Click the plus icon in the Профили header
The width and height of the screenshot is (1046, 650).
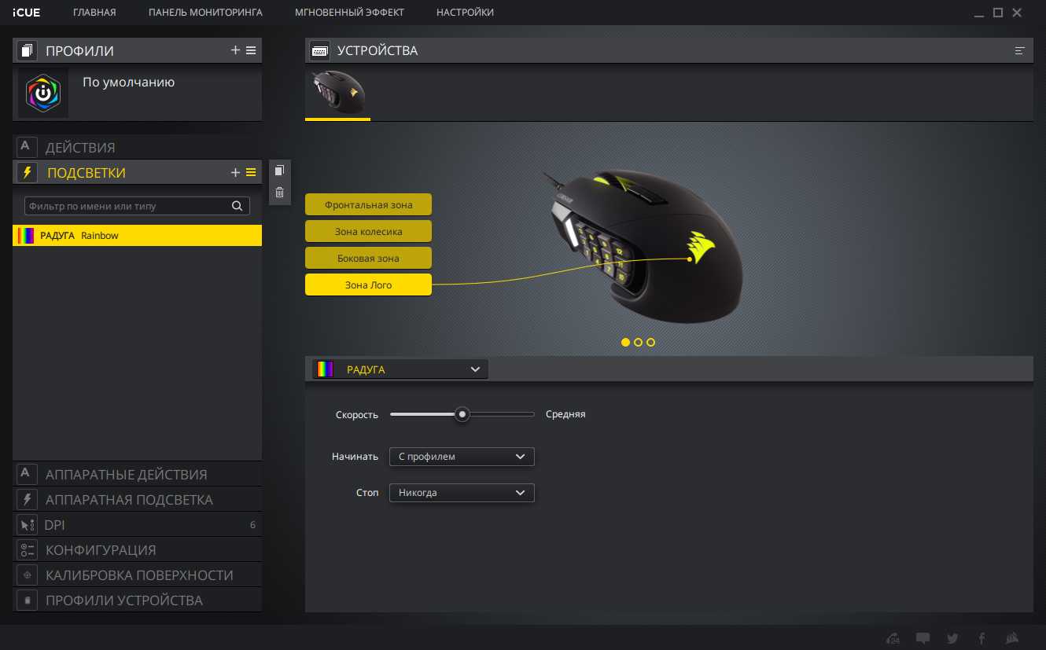235,50
